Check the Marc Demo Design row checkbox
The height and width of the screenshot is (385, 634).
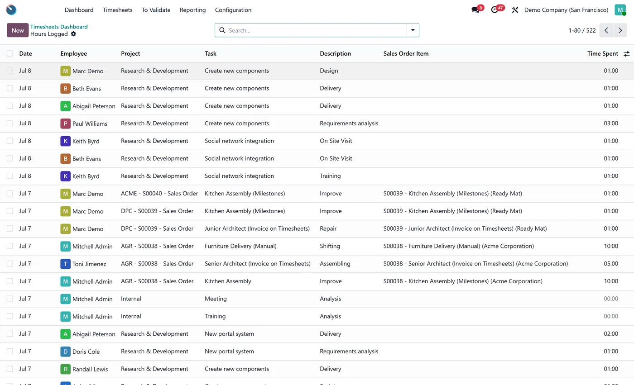(10, 71)
